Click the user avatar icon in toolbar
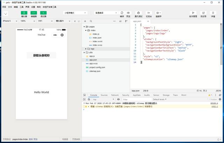This screenshot has width=224, height=143. 6,14
